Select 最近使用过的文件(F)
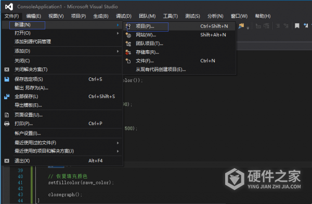This screenshot has height=204, width=312. click(62, 143)
